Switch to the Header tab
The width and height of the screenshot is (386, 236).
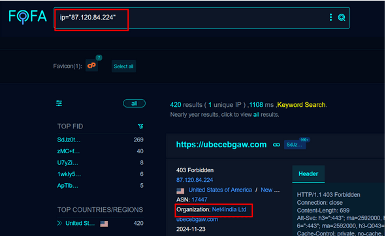308,174
